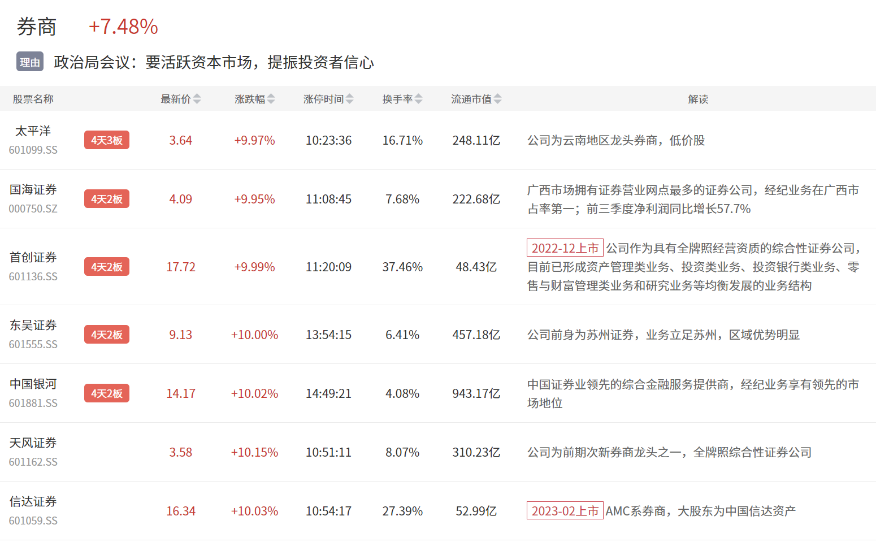The height and width of the screenshot is (542, 876).
Task: Click the 政治局会议 reason headline
Action: point(214,62)
